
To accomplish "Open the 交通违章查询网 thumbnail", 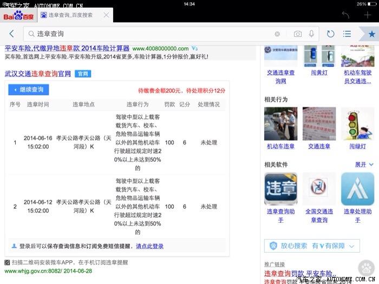I will click(x=280, y=56).
